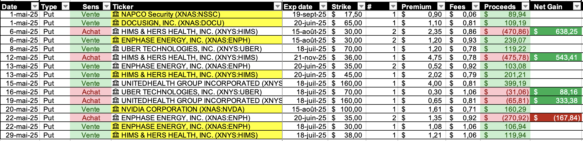Viewport: 583px width, 141px height.
Task: Open the Premium column filter dropdown
Action: click(441, 6)
